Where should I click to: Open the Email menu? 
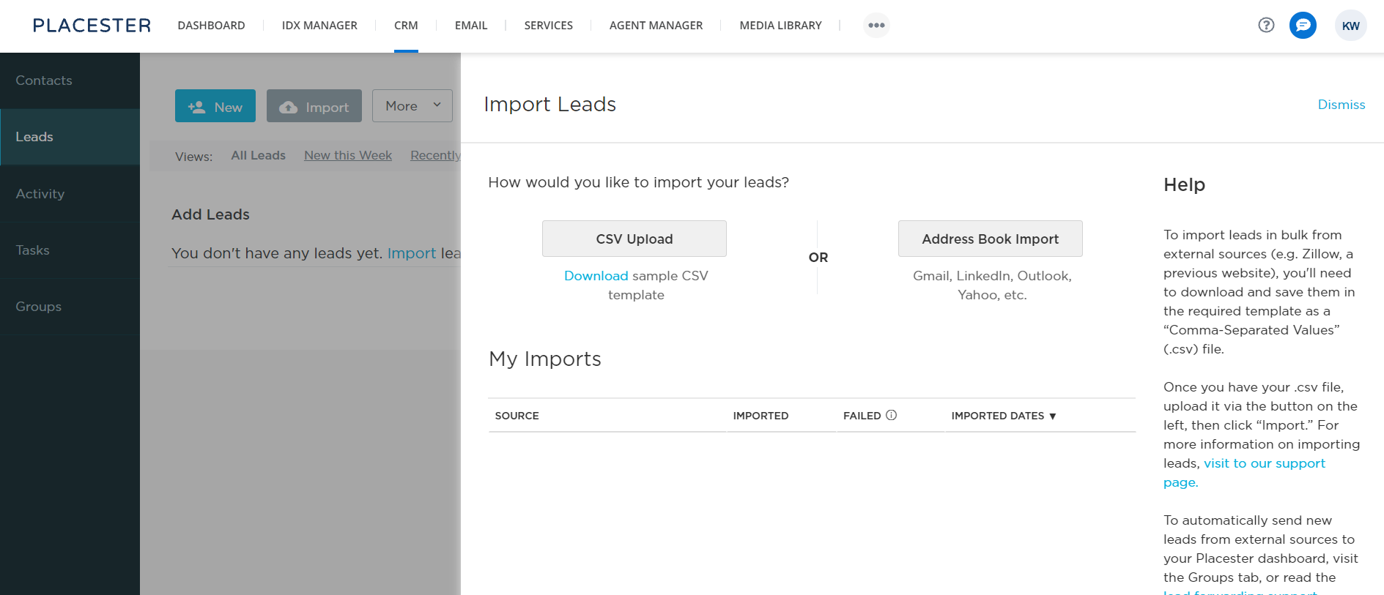pos(471,26)
